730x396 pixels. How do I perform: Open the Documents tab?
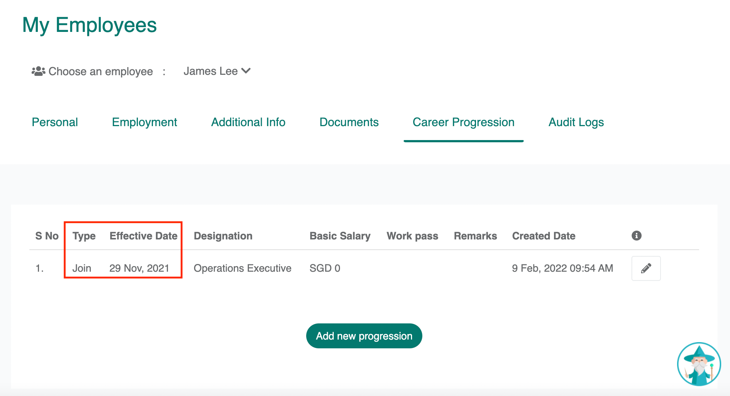(x=349, y=122)
